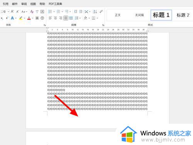Click the Character Border icon
Screen dimensions: 193x145
tap(42, 12)
